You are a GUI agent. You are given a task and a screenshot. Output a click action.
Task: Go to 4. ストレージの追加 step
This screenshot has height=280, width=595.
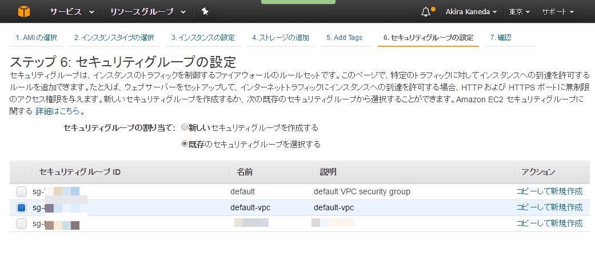pyautogui.click(x=281, y=38)
